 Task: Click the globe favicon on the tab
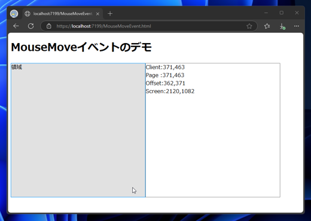point(28,14)
